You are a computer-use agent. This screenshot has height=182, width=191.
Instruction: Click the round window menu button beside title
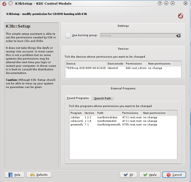11,4
